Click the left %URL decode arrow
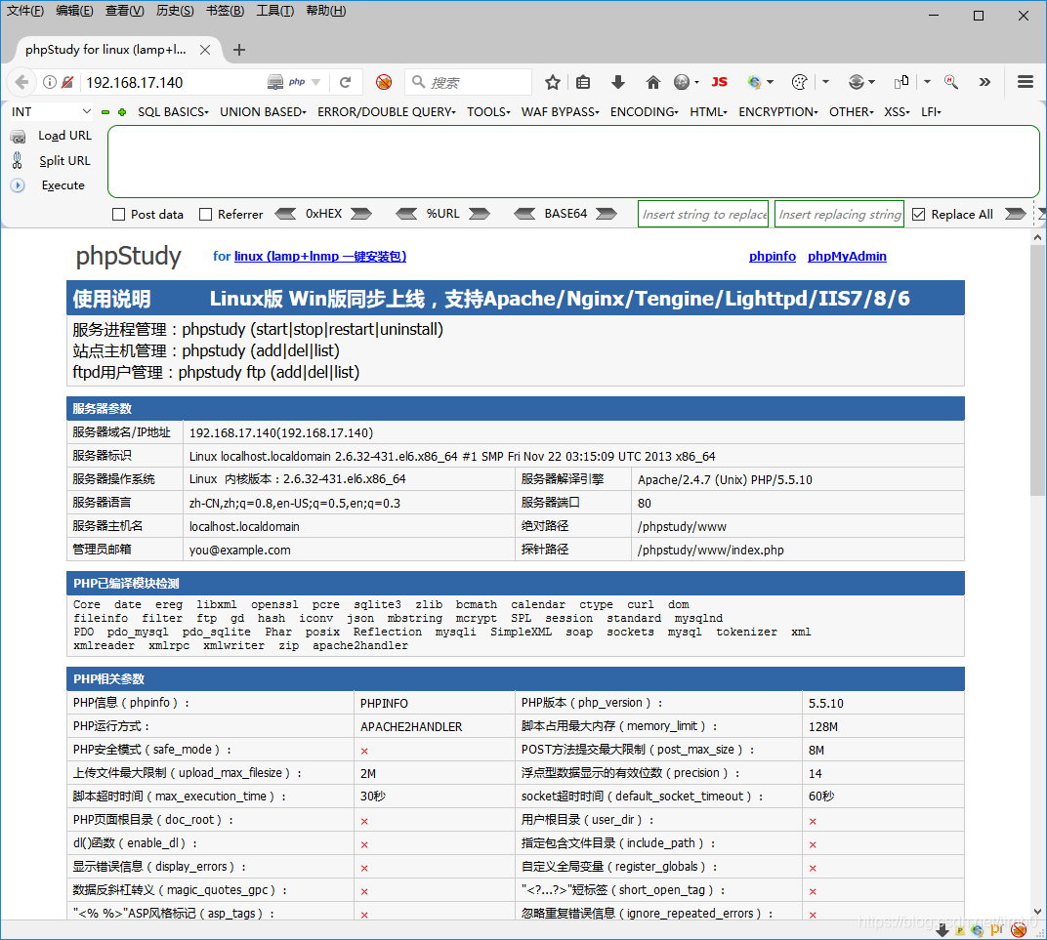This screenshot has height=940, width=1047. (x=406, y=214)
